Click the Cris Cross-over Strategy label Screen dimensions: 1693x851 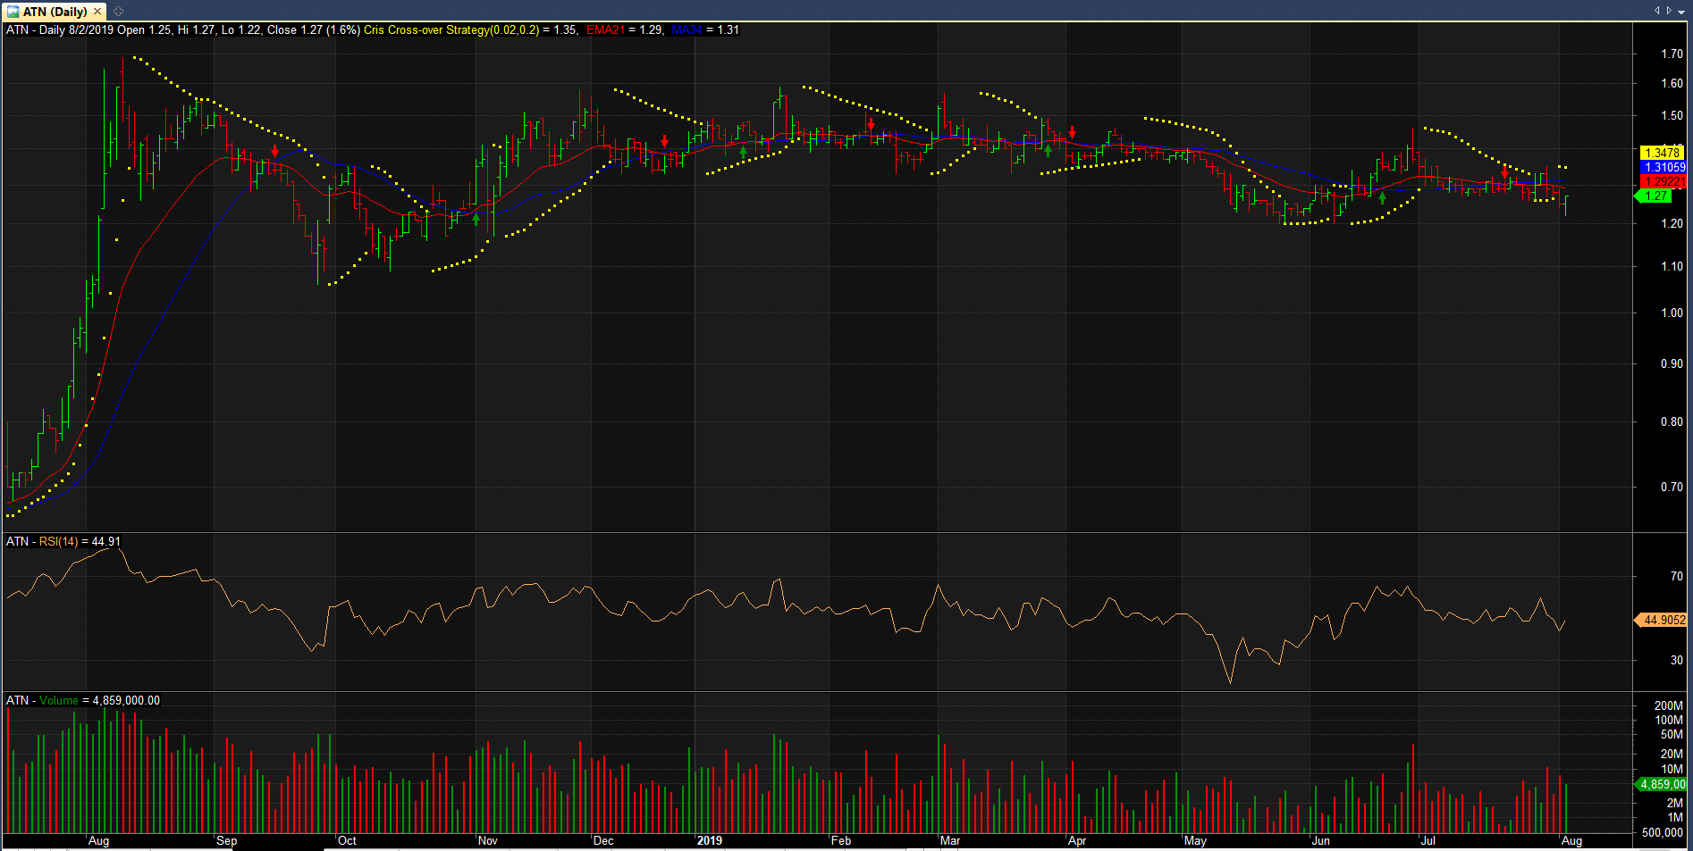click(451, 29)
